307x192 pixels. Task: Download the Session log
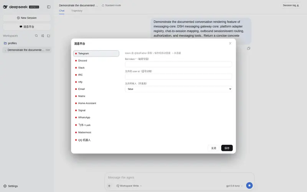[x=291, y=5]
